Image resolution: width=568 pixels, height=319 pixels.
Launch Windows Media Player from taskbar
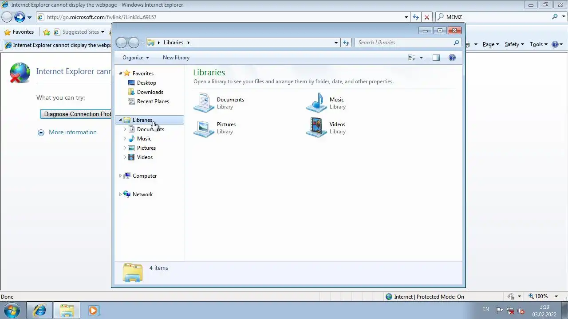[x=93, y=310]
